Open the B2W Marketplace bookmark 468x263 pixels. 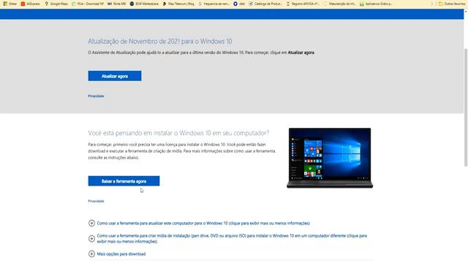pos(144,4)
